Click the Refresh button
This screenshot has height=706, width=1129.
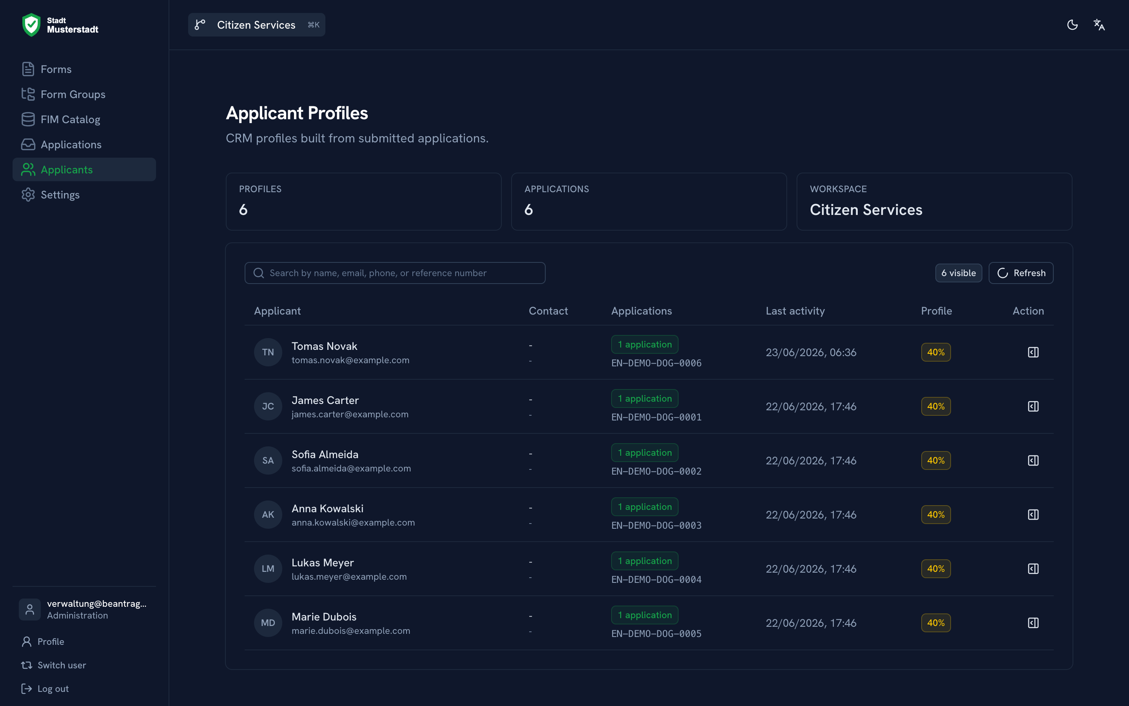(x=1021, y=273)
